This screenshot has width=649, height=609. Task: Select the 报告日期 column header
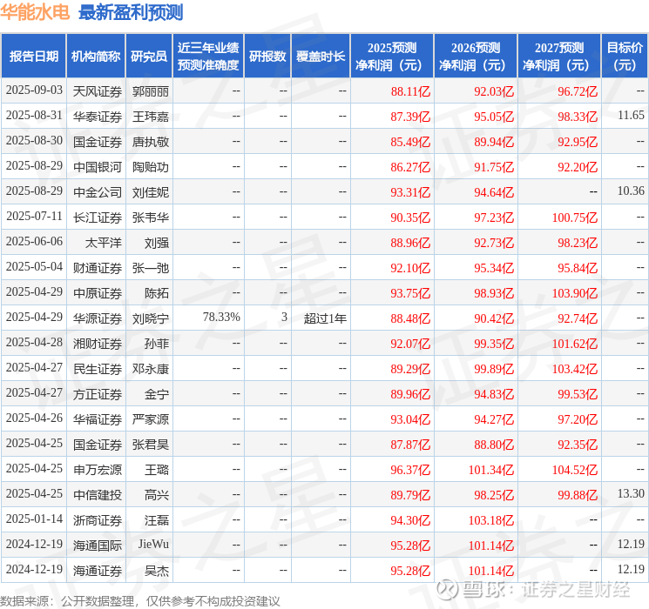point(33,57)
